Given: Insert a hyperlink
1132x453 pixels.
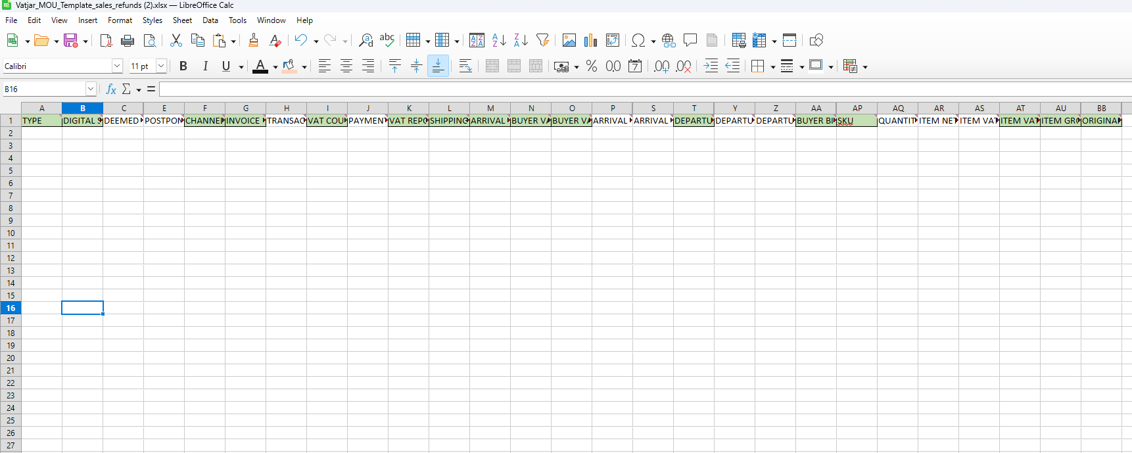Looking at the screenshot, I should pyautogui.click(x=669, y=41).
